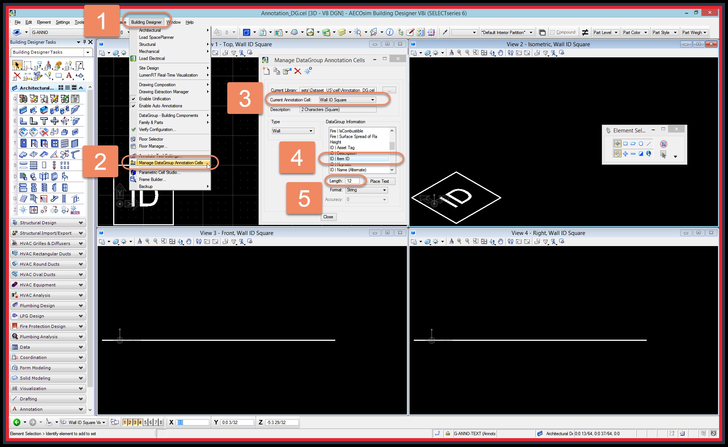Click the green Back arrow in bottom toolbar
728x447 pixels.
click(17, 422)
